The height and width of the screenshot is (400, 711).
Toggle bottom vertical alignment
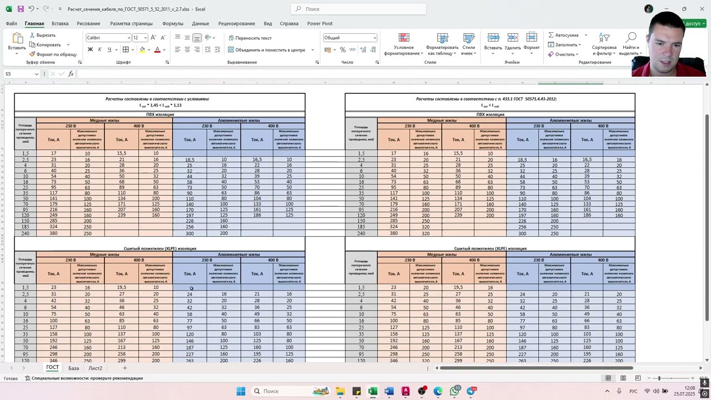[197, 38]
